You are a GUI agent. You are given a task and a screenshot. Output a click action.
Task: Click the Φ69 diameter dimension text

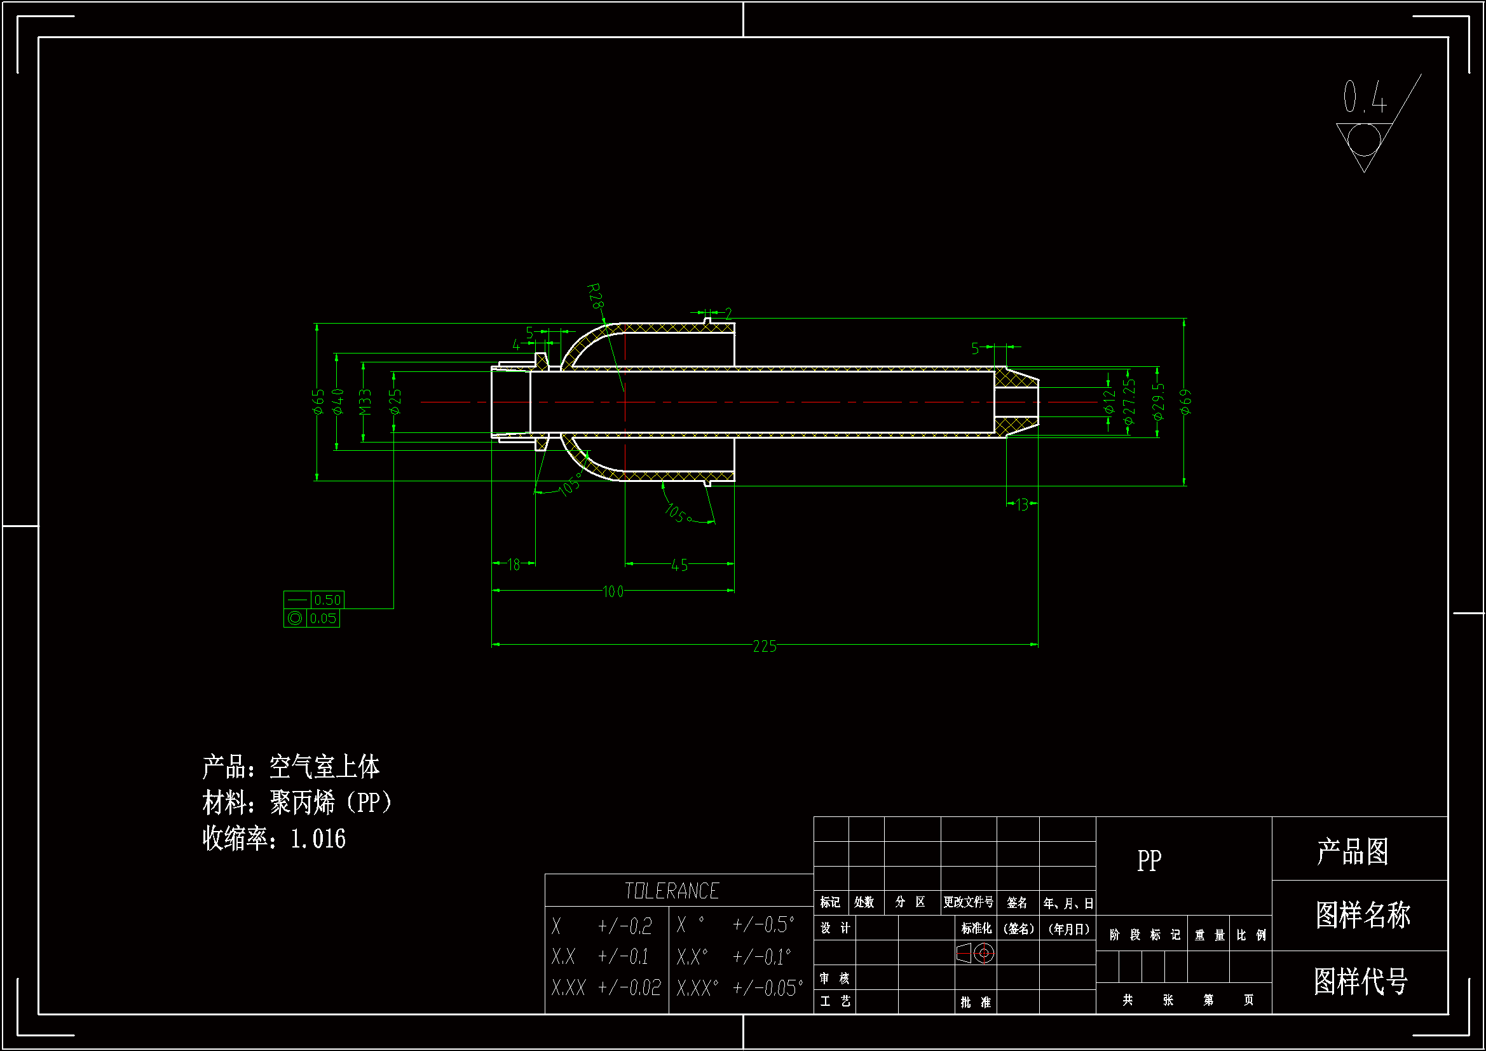(1185, 402)
